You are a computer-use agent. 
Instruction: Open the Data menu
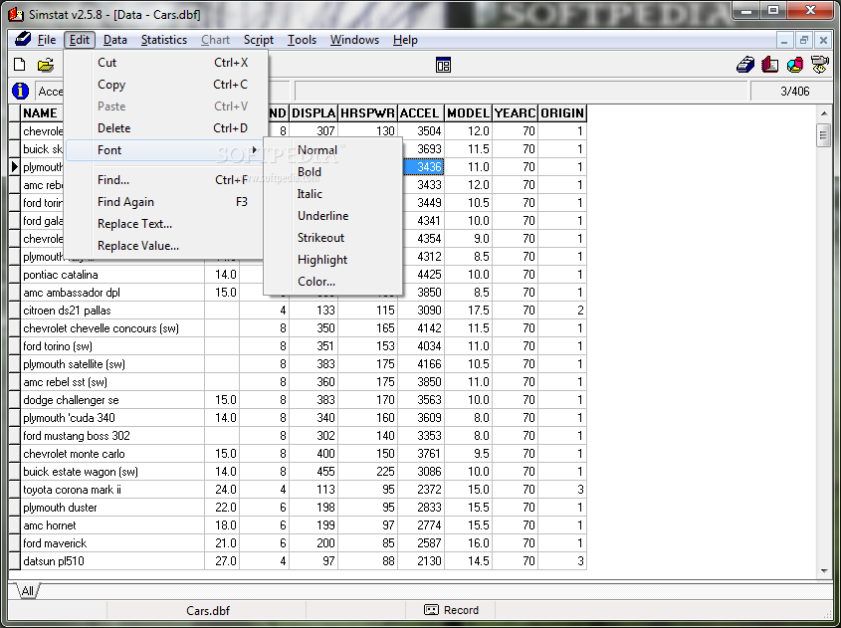(x=114, y=40)
